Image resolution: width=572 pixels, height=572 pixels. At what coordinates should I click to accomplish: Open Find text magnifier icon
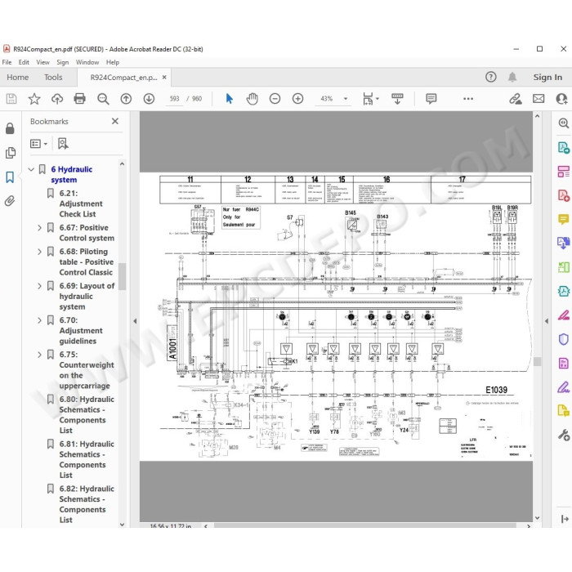pos(103,99)
